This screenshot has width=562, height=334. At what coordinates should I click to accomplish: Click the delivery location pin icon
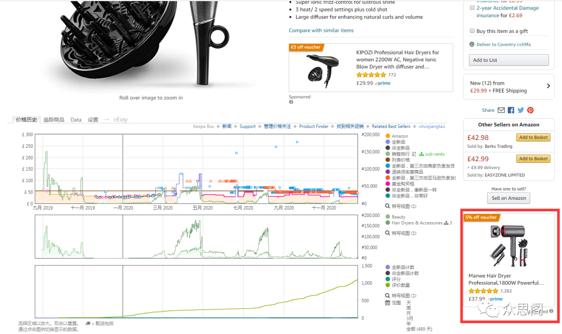coord(471,44)
